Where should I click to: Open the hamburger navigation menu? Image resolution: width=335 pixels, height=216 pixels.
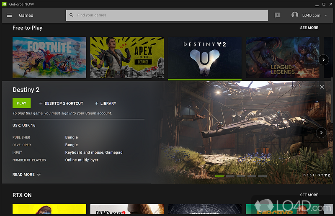9,15
